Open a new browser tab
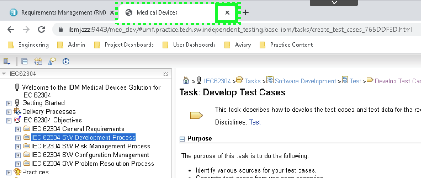This screenshot has height=178, width=421. pos(246,13)
